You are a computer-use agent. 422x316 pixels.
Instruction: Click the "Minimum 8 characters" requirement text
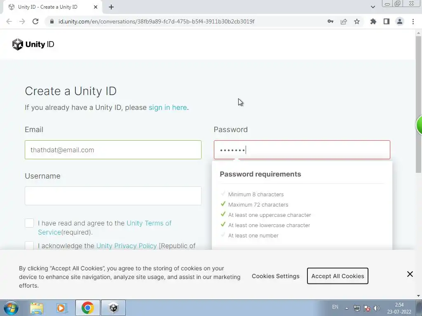256,194
